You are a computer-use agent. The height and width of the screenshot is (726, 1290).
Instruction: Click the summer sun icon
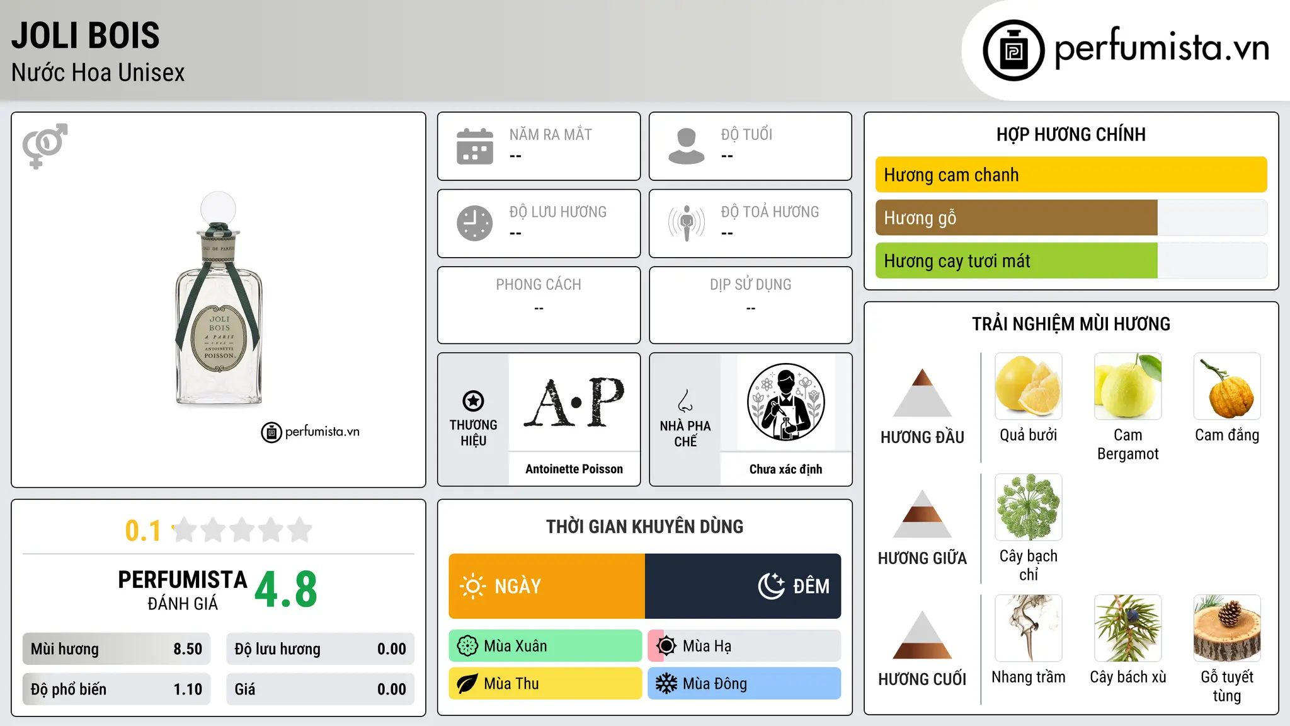[666, 646]
